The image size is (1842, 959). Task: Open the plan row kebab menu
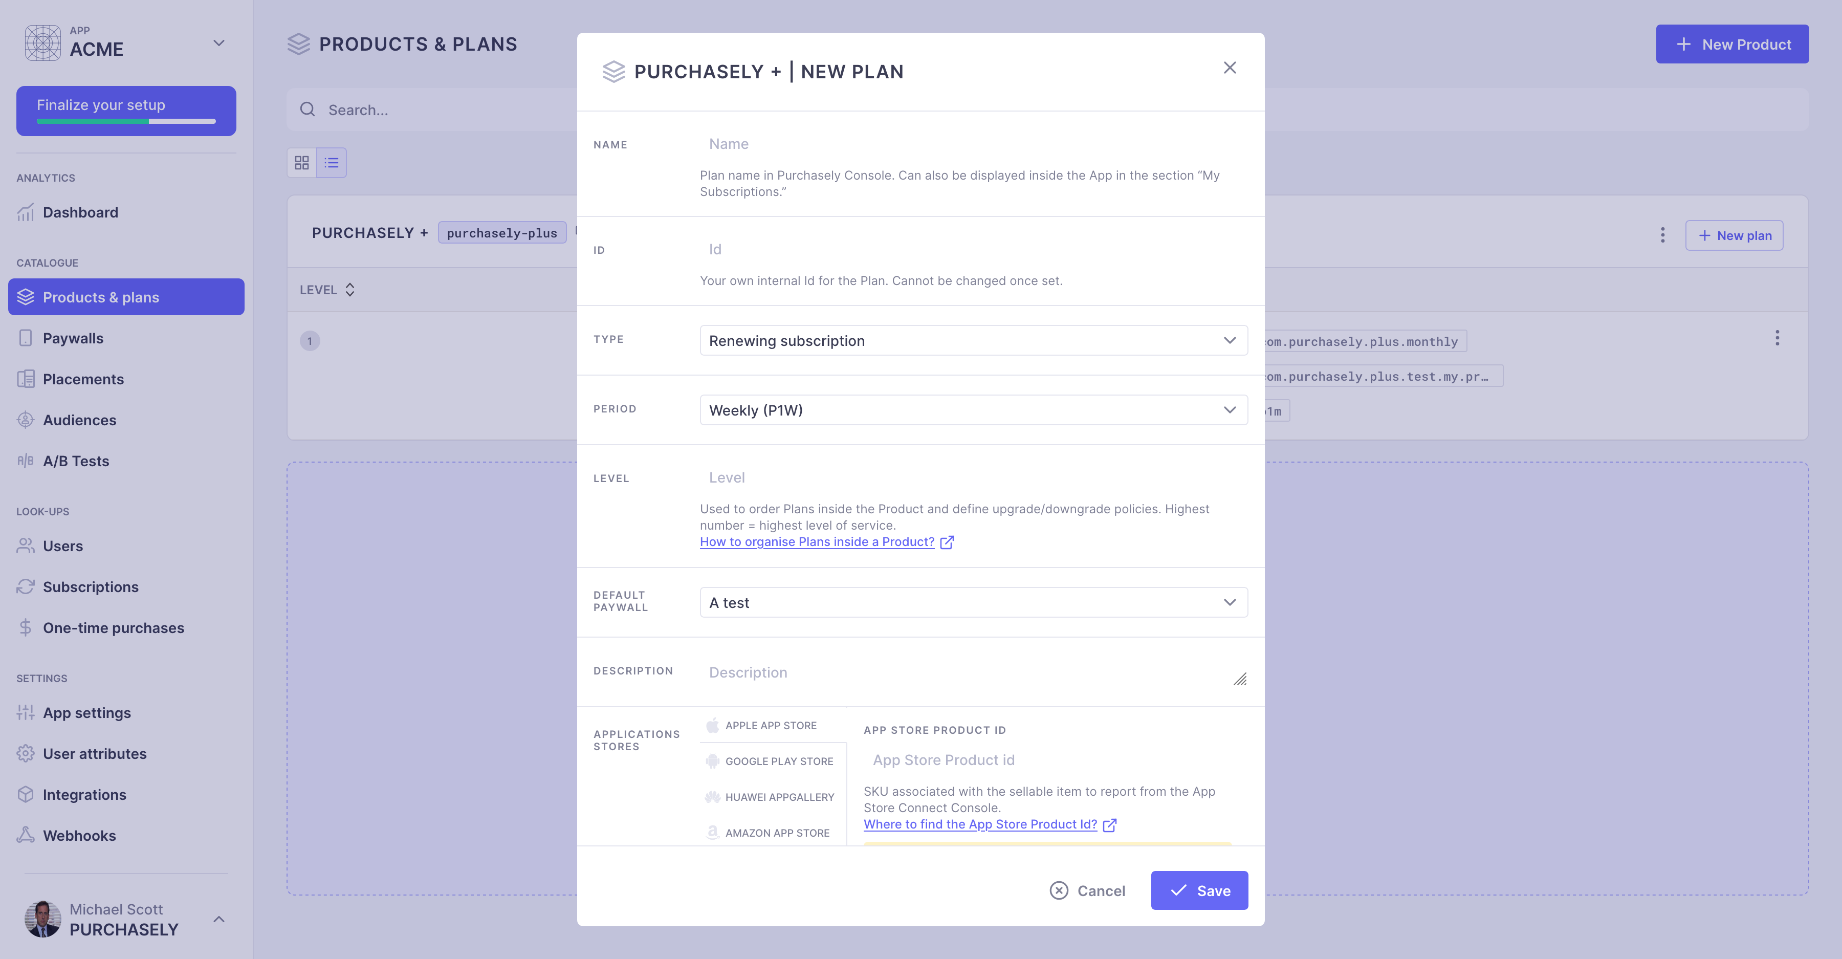click(1777, 338)
